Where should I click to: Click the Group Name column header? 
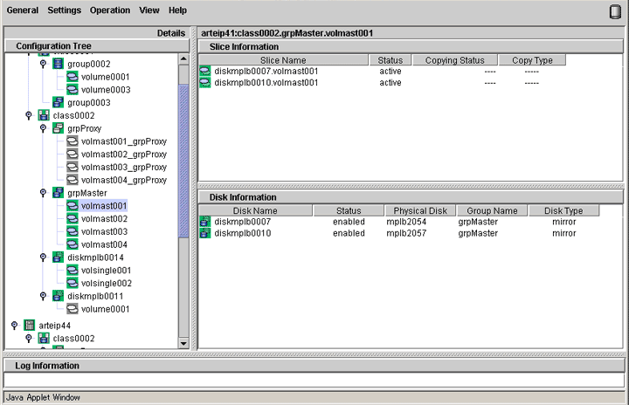(492, 210)
